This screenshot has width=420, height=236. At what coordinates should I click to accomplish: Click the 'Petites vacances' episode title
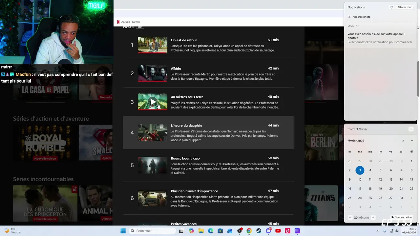[184, 224]
